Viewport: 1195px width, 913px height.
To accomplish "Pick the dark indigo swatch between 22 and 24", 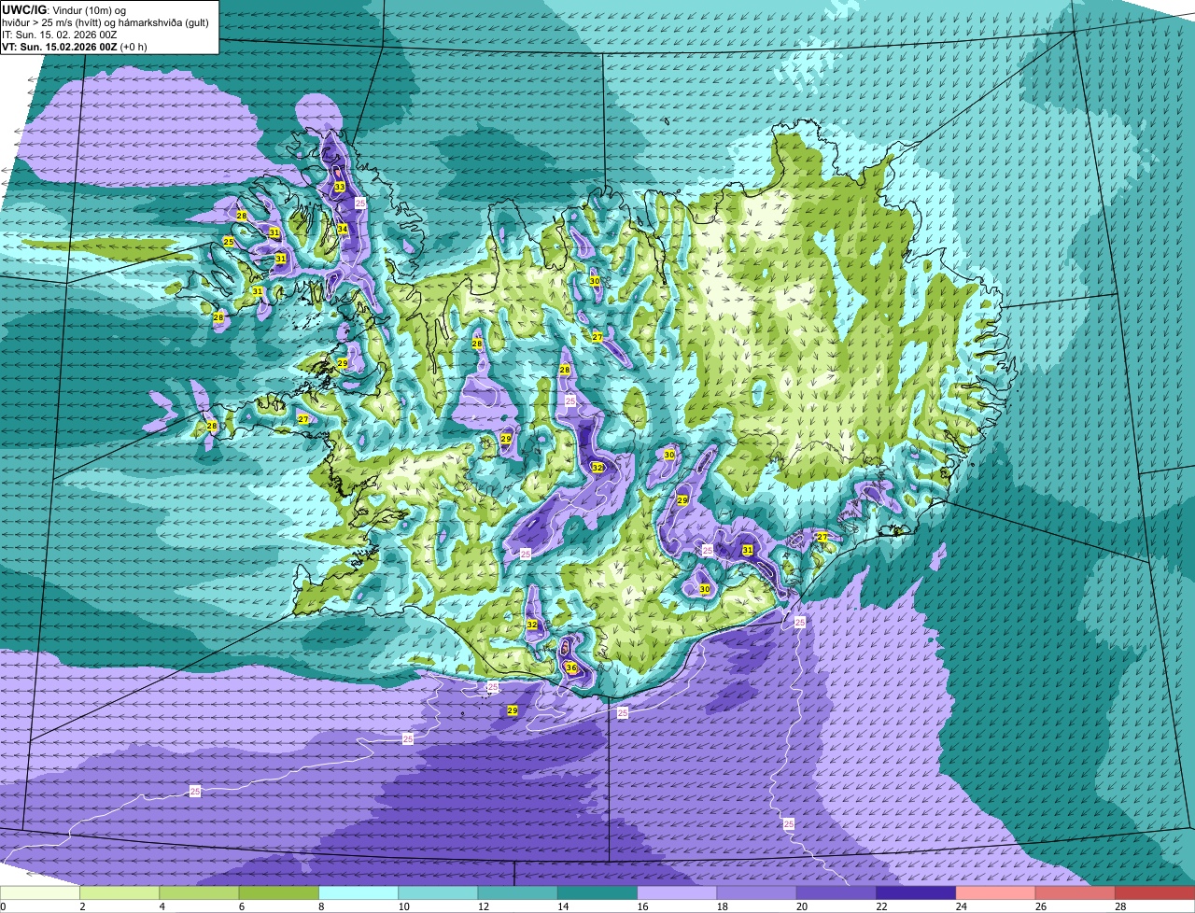I will coord(916,892).
